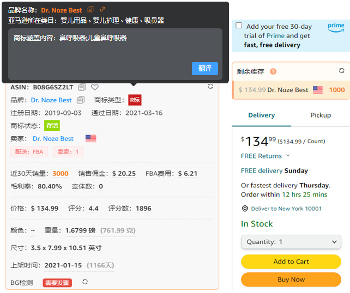Viewport: 350px width, 293px height.
Task: Click dimensions 3.5 x 7.99 x 10.51 英寸
Action: tap(67, 248)
